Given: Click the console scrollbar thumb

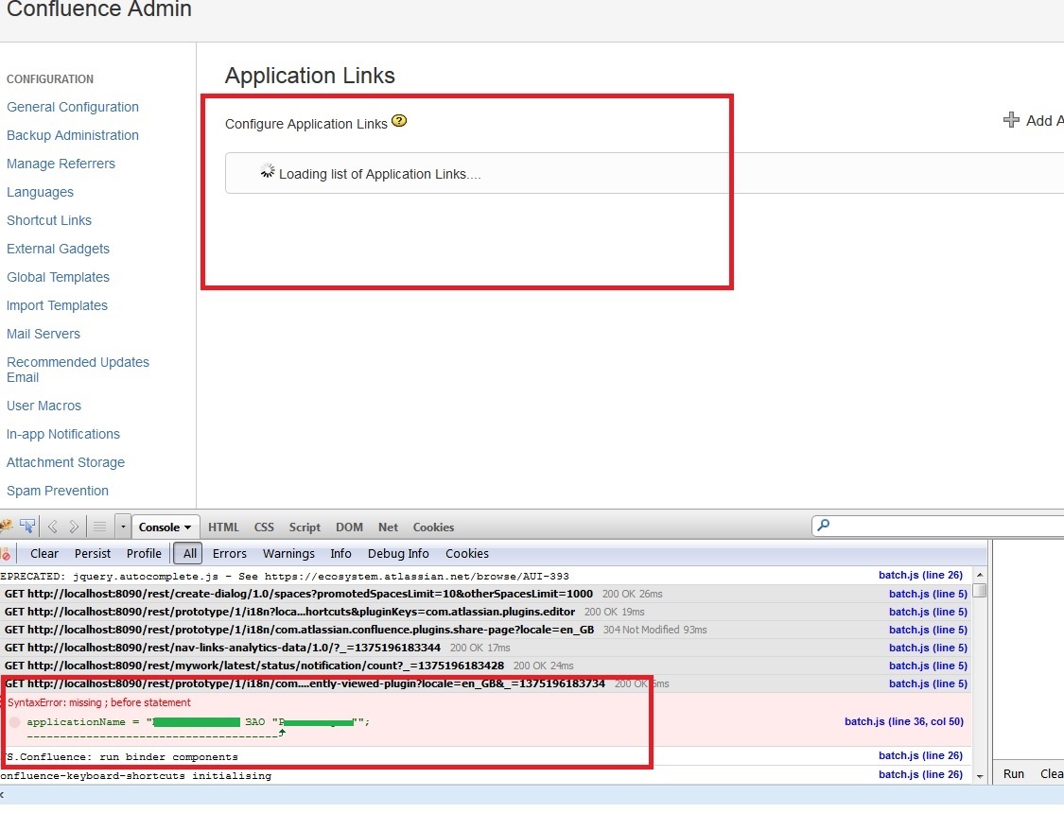Looking at the screenshot, I should click(980, 590).
